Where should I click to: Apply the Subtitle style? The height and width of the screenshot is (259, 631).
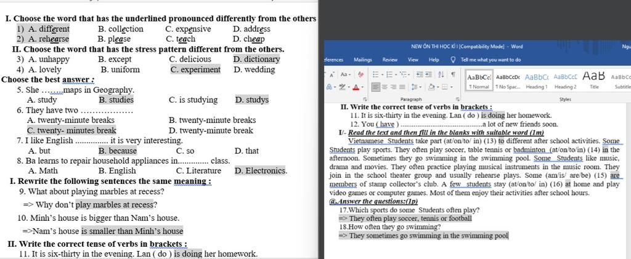click(622, 81)
